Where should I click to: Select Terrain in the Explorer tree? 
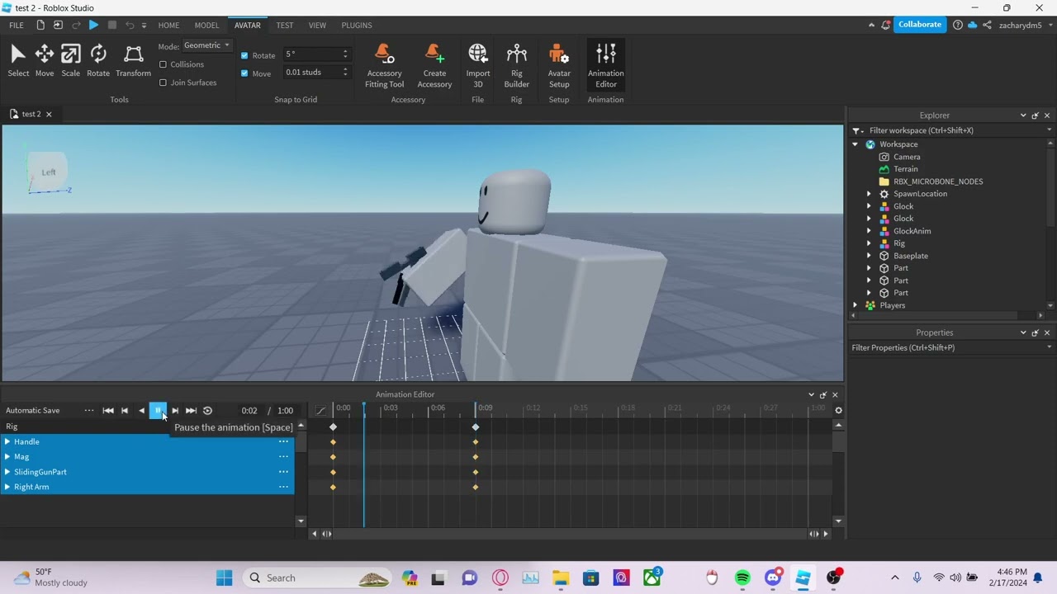(905, 169)
